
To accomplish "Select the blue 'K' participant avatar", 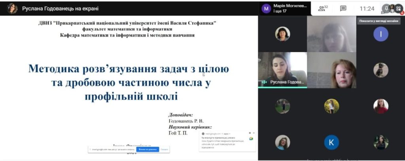I will pyautogui.click(x=331, y=142).
